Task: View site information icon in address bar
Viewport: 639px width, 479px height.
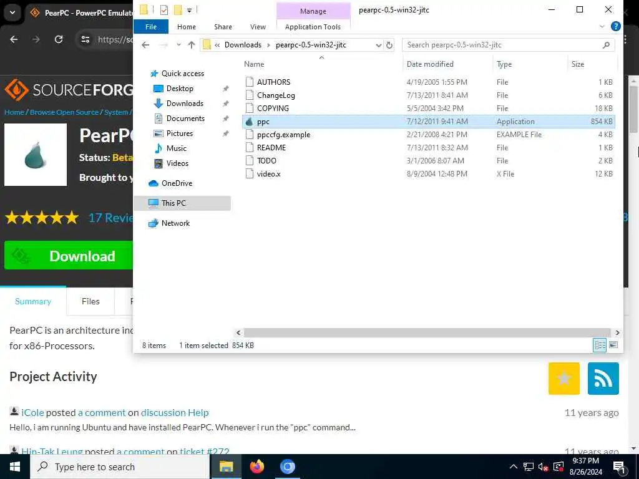Action: coord(85,39)
